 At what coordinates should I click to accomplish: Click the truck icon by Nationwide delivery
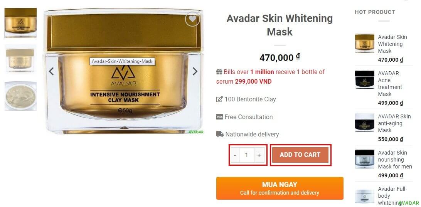pos(220,134)
